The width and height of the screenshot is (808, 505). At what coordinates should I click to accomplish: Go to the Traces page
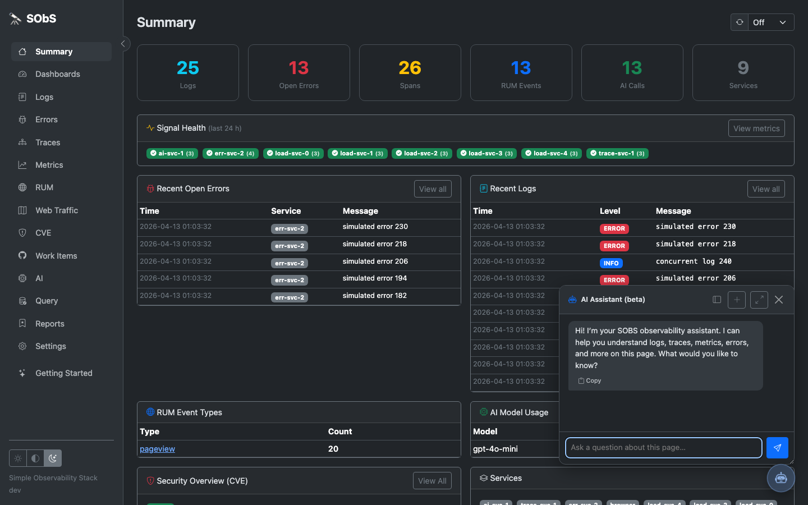61,143
